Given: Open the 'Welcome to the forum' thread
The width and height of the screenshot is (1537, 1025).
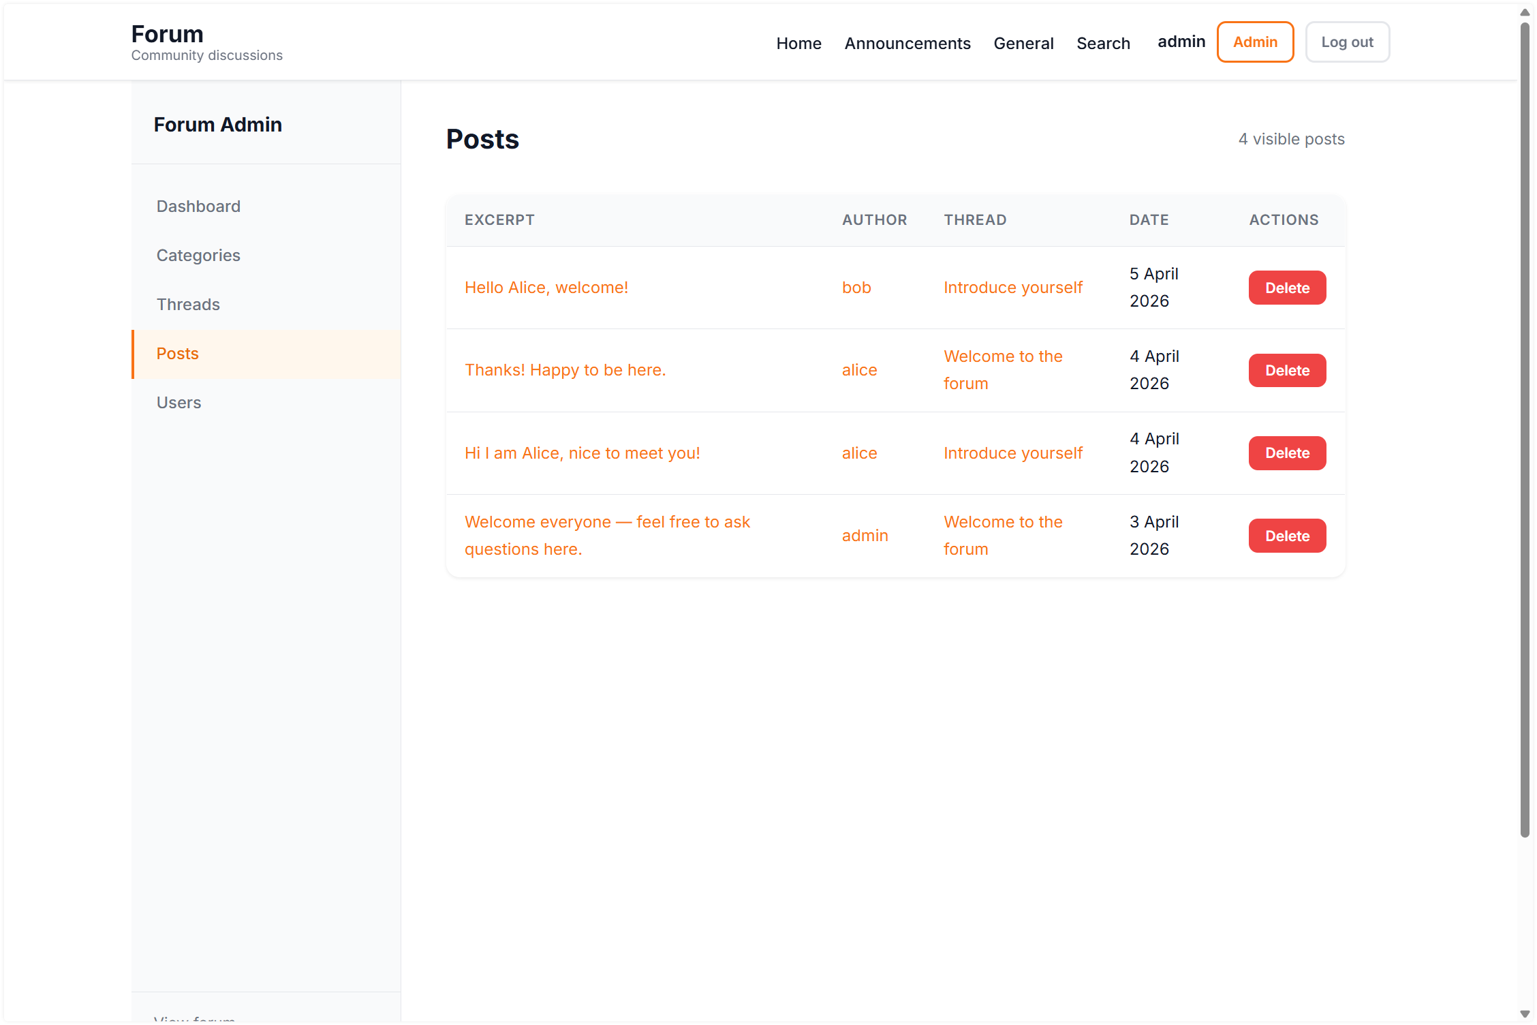Looking at the screenshot, I should tap(1003, 369).
